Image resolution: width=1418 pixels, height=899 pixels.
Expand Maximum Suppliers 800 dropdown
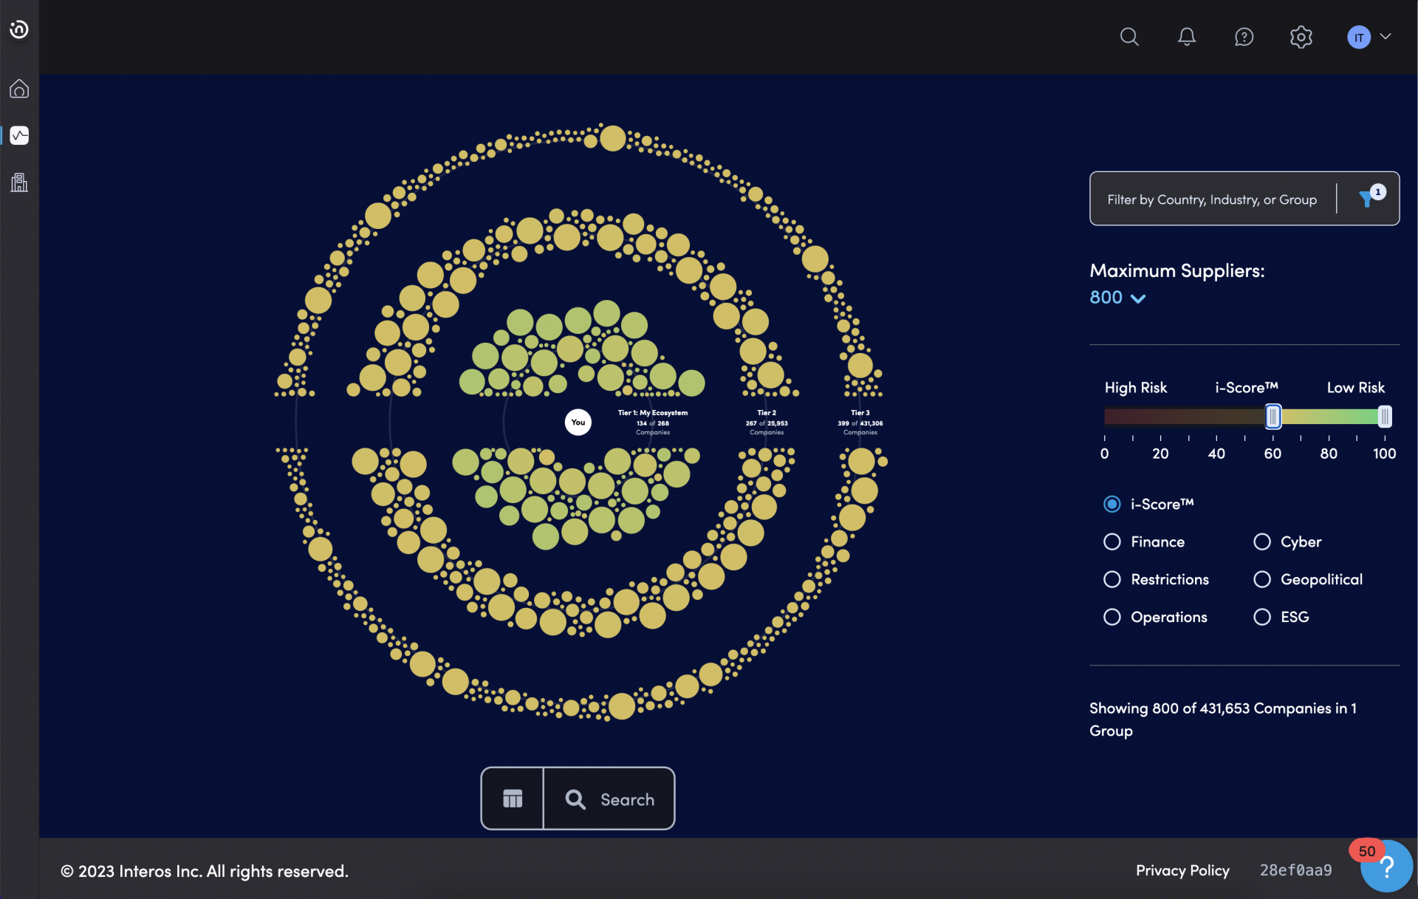click(1117, 298)
